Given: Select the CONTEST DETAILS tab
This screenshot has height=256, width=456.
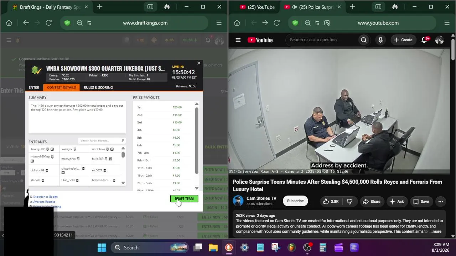Looking at the screenshot, I should pos(61,87).
